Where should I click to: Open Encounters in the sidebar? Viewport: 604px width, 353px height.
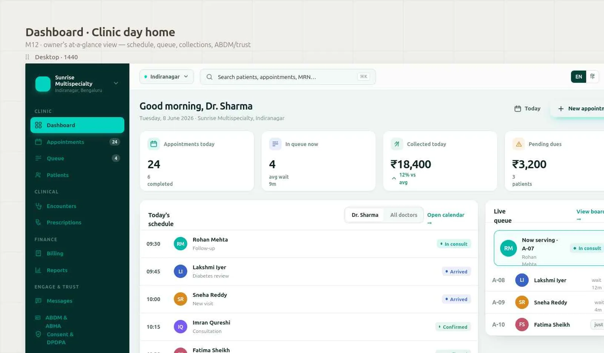pos(77,206)
